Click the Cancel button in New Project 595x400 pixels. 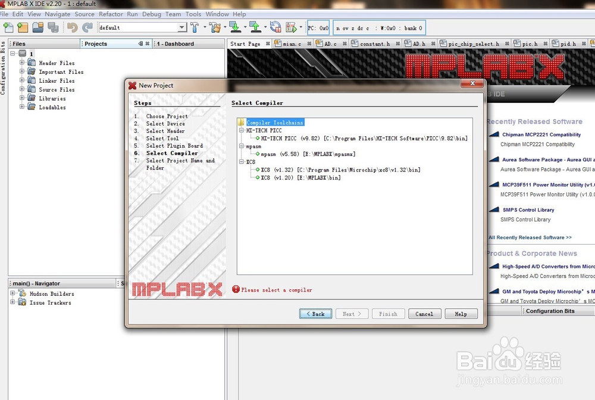tap(424, 314)
